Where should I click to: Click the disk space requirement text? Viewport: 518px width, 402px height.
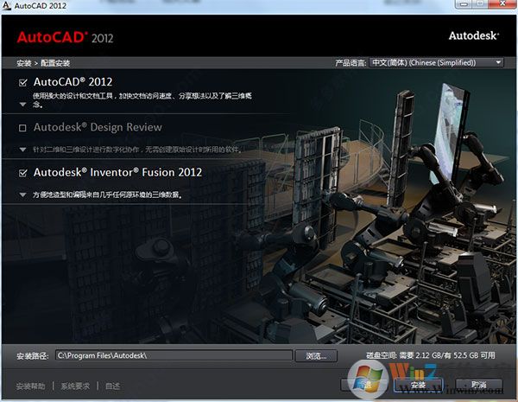431,355
